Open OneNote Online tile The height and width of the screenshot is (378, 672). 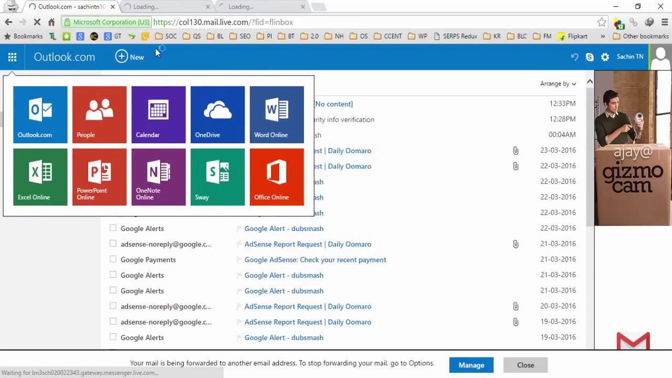click(159, 177)
